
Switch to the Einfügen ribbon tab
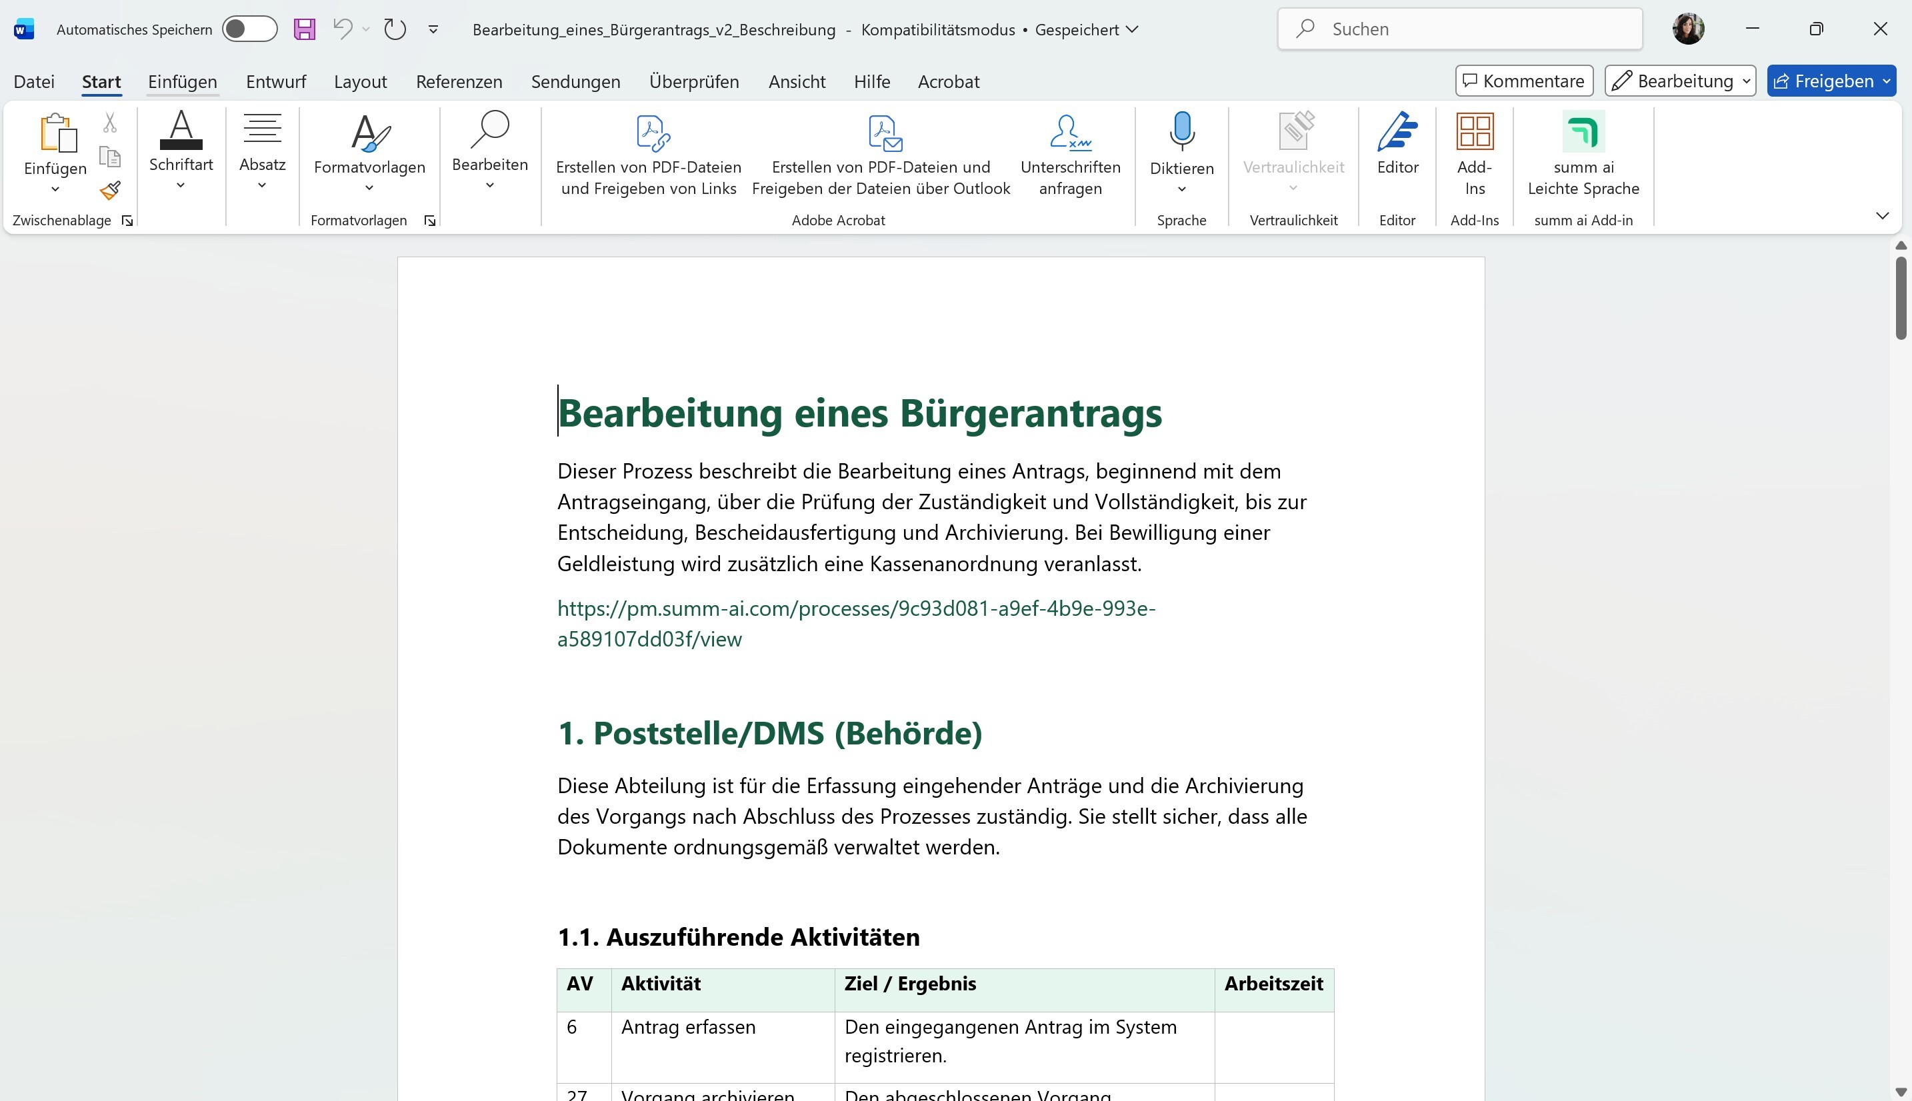click(182, 81)
